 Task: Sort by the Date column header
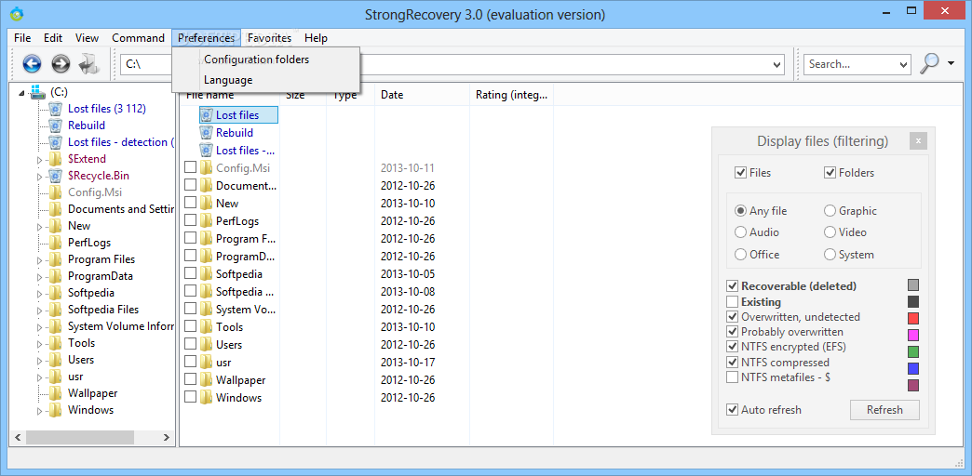coord(422,95)
